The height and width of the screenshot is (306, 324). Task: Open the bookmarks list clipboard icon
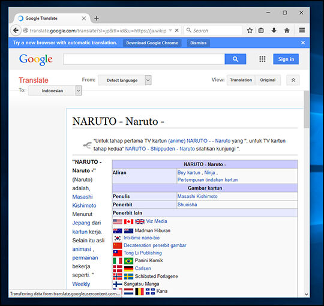(261, 31)
